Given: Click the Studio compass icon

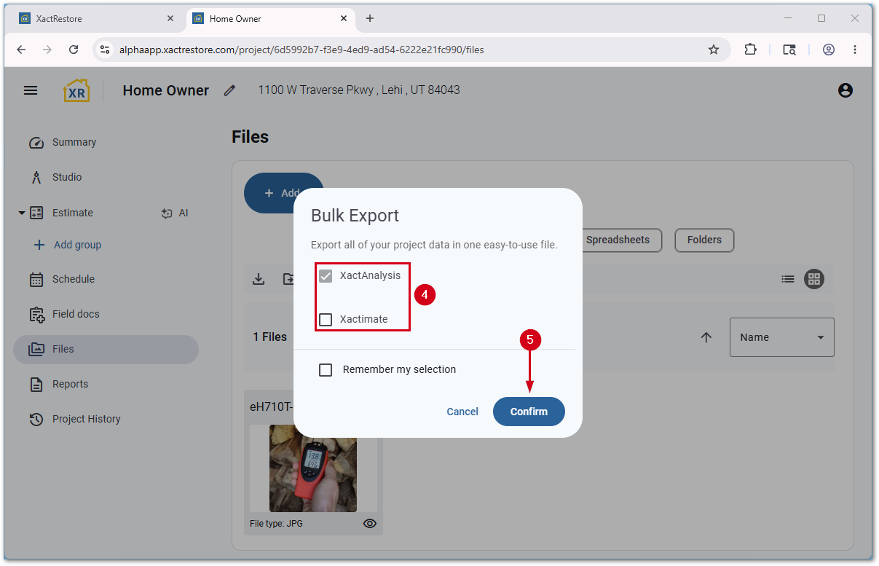Looking at the screenshot, I should click(36, 178).
